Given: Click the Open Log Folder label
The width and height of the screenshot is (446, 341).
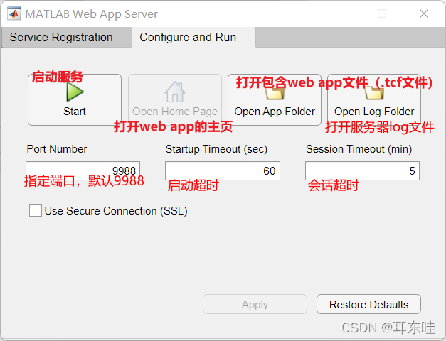Looking at the screenshot, I should click(x=374, y=112).
